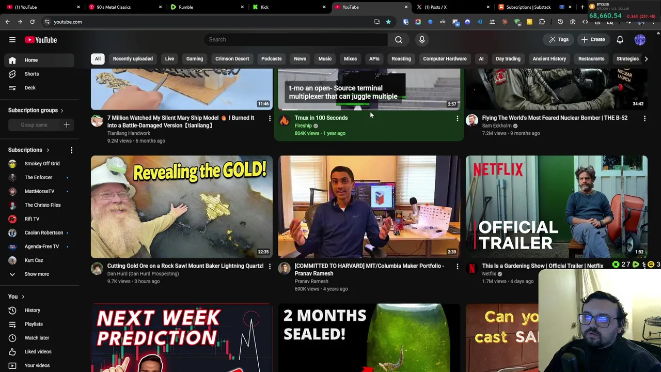Open options for Tianliang ship model video
The width and height of the screenshot is (661, 372).
click(x=270, y=119)
